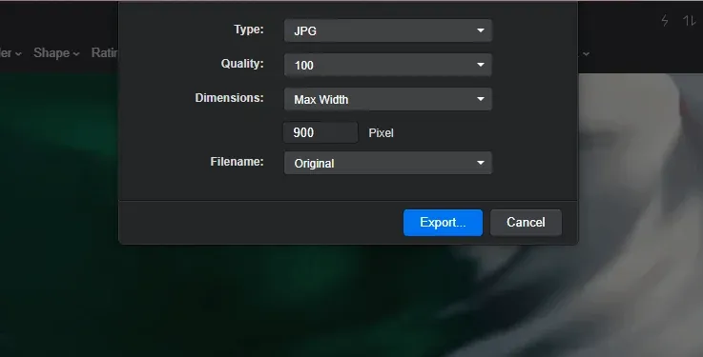
Task: Click the arrow on the Filename dropdown
Action: 481,163
